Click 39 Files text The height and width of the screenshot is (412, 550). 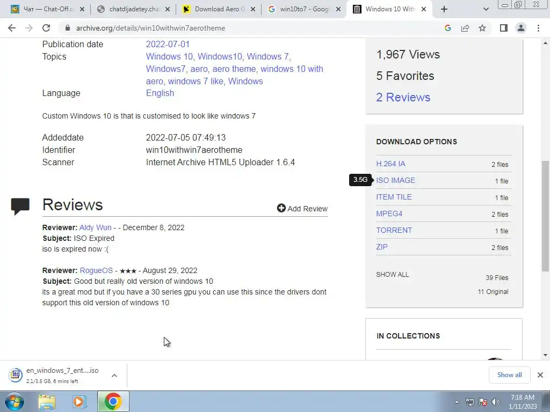click(x=497, y=277)
